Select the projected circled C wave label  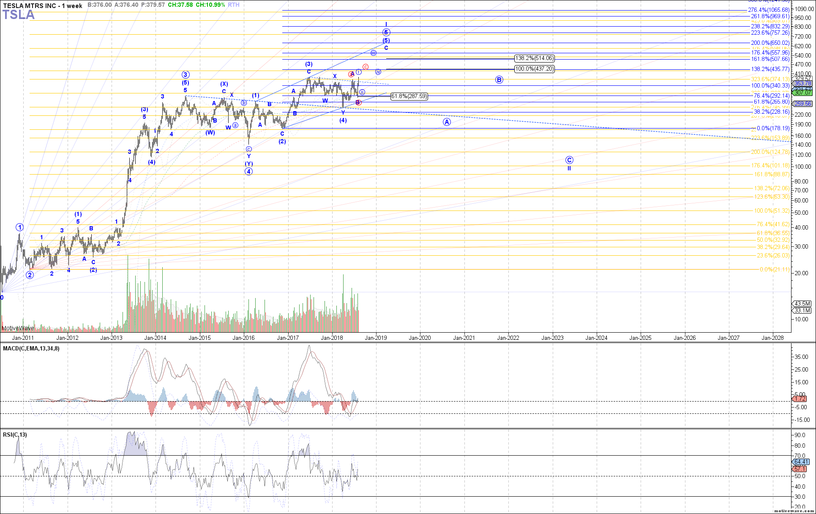(x=569, y=160)
